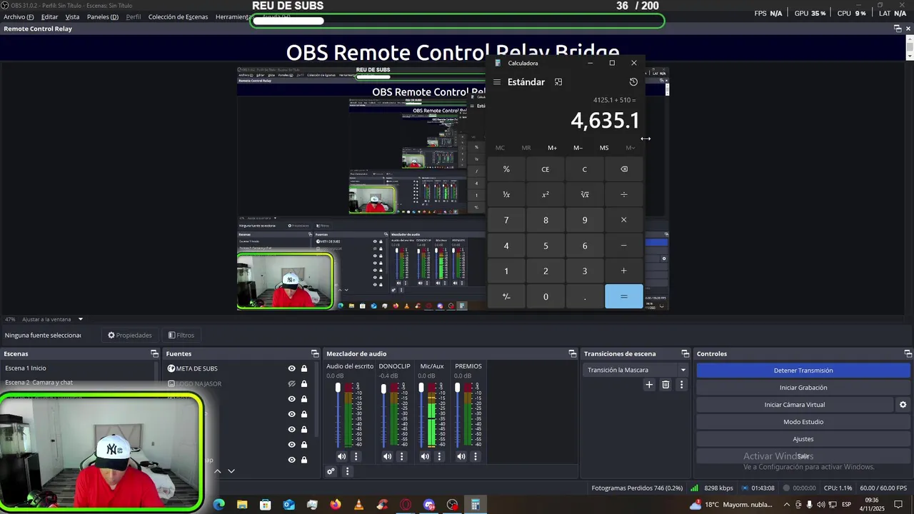Click Calculator reciprocal 1/x key

pyautogui.click(x=506, y=194)
